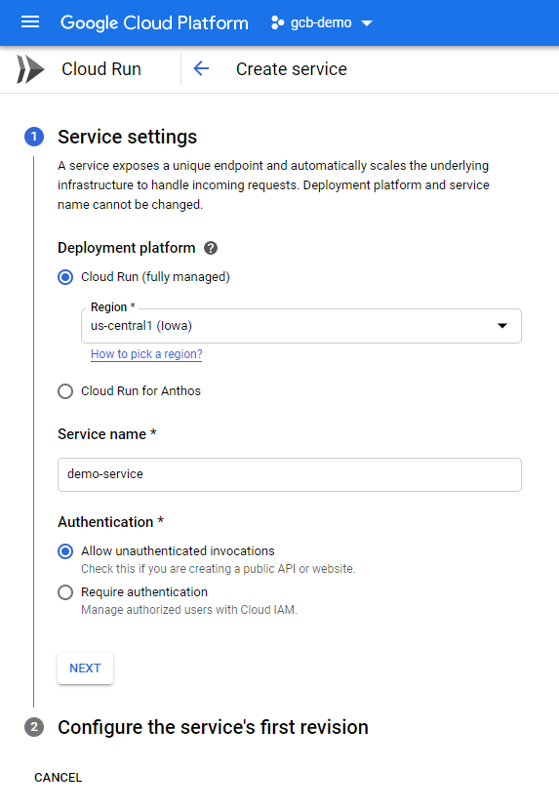Click the Deployment platform label
This screenshot has width=559, height=810.
127,248
